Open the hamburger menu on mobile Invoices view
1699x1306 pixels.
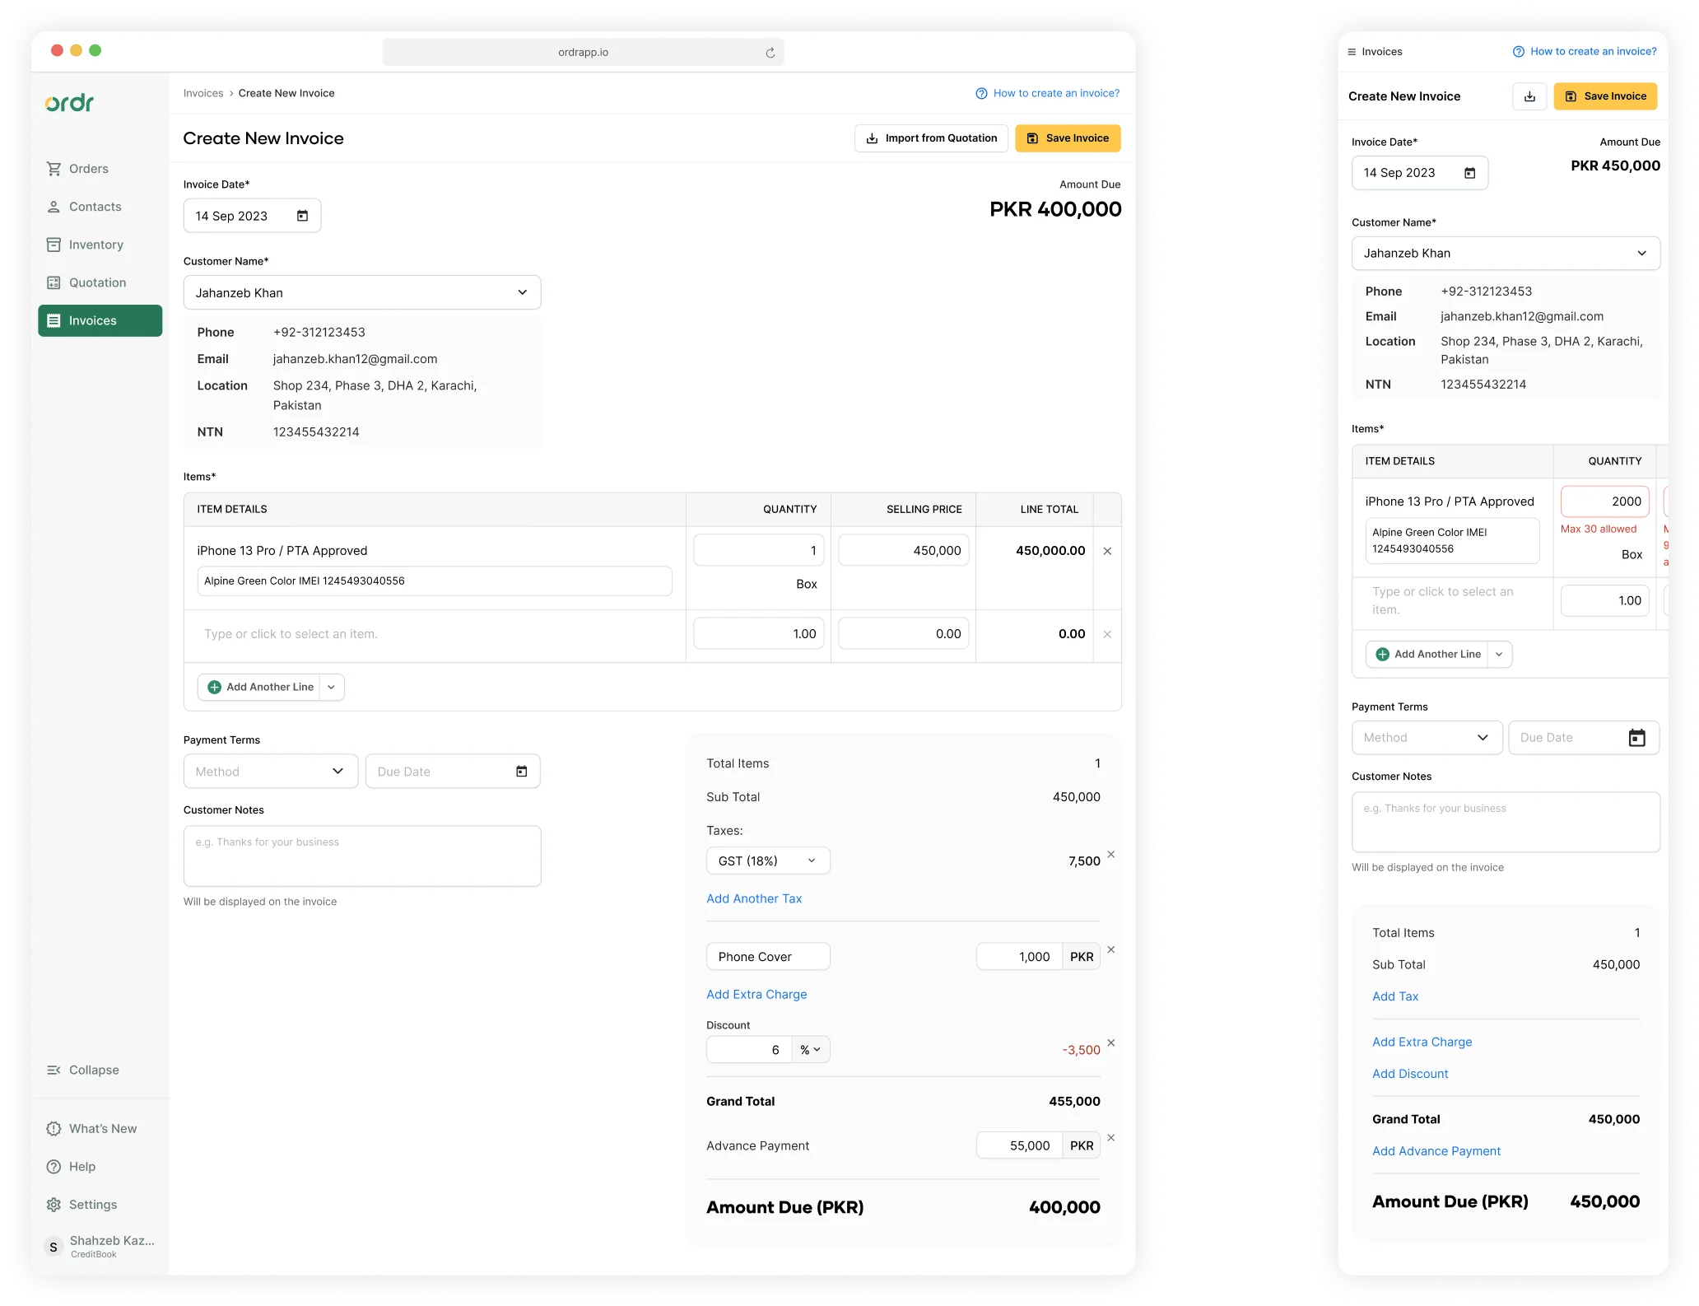[x=1351, y=51]
